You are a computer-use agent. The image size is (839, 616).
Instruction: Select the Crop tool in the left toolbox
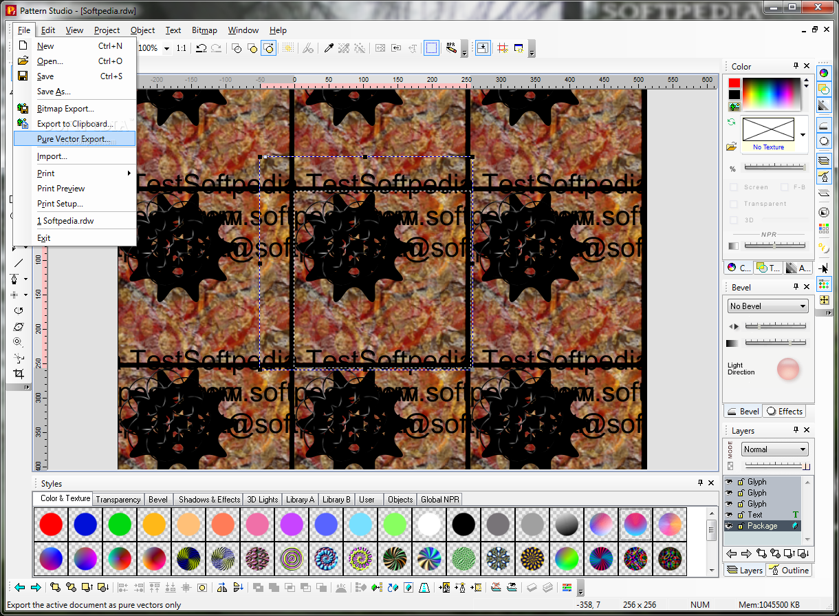tap(19, 374)
